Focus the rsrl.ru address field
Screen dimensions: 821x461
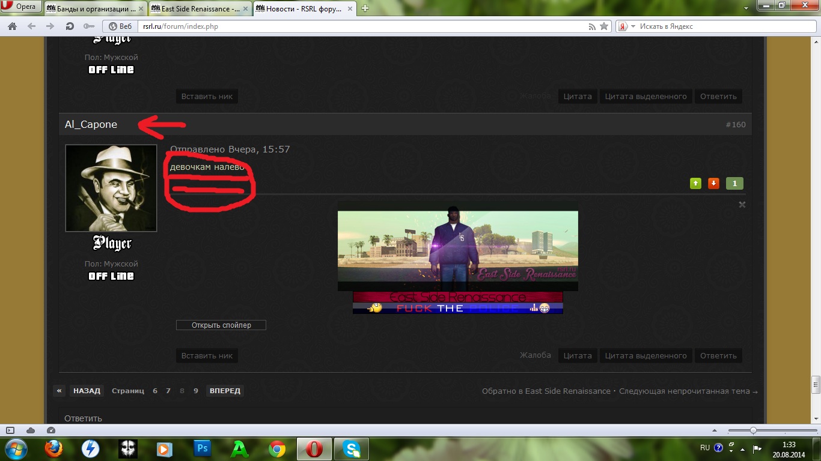click(361, 26)
